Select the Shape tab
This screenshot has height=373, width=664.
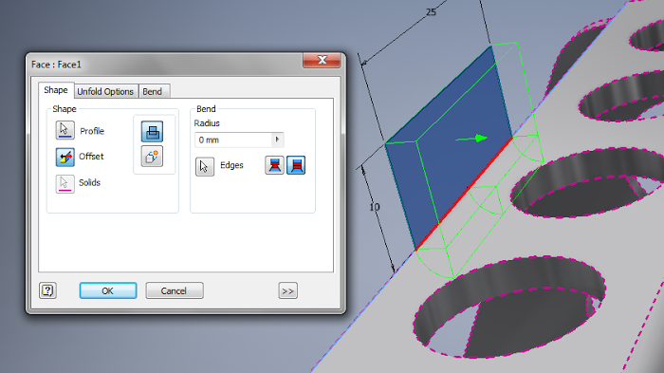point(56,90)
